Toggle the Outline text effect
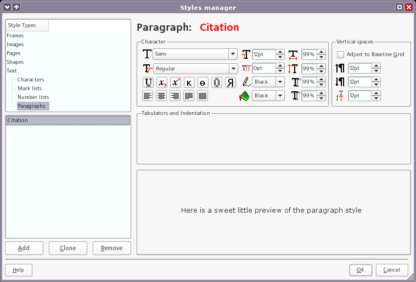416x282 pixels. [x=217, y=82]
